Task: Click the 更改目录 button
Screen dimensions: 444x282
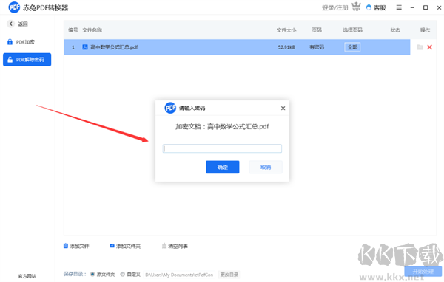Action: 229,275
